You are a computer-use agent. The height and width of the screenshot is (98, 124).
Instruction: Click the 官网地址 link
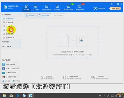point(16,81)
